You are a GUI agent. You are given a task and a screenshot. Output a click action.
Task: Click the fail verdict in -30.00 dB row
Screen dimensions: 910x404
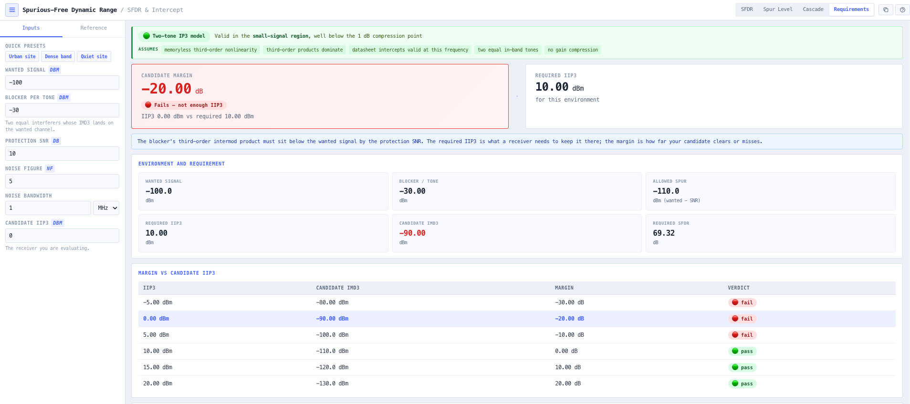coord(742,303)
